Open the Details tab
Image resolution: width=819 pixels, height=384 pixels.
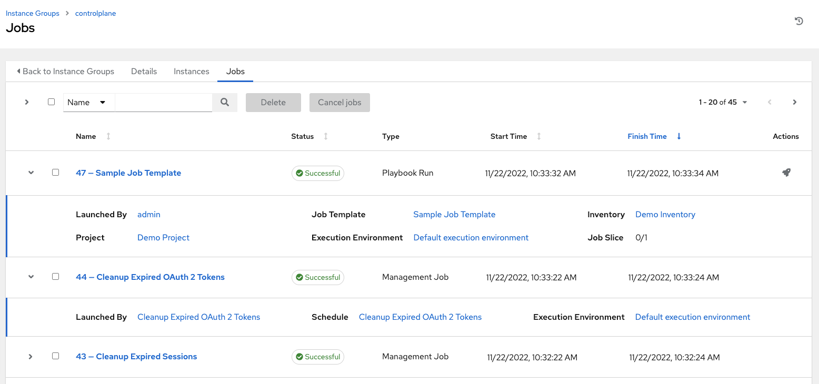point(144,71)
